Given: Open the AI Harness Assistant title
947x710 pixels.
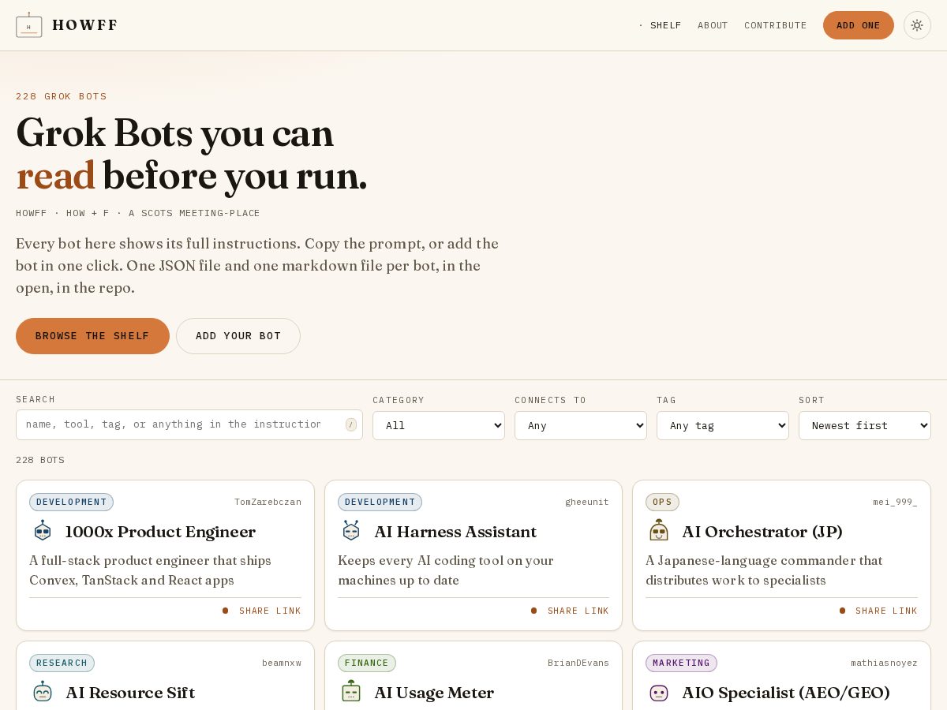Looking at the screenshot, I should [x=455, y=532].
